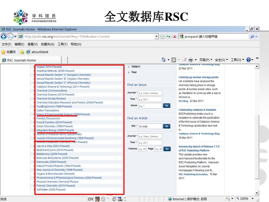Image resolution: width=269 pixels, height=202 pixels.
Task: Open the recent pages dropdown arrow
Action: (x=15, y=36)
